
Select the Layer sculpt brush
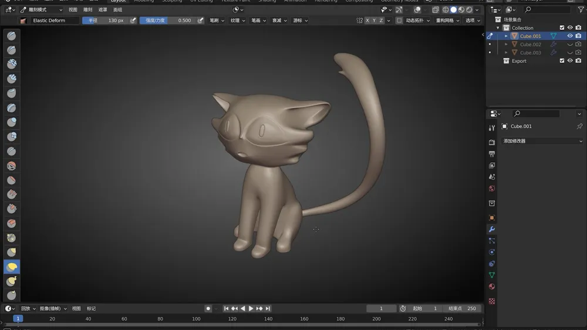tap(12, 108)
